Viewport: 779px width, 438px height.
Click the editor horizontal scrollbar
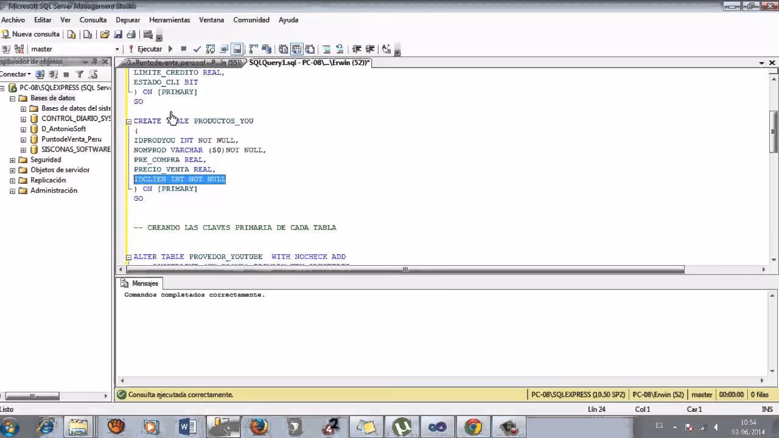404,269
